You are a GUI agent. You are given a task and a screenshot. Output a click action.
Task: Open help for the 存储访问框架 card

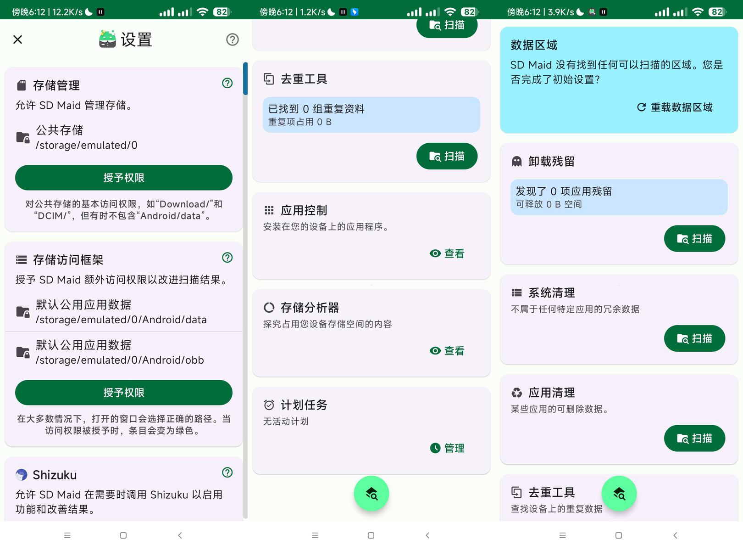click(x=227, y=258)
